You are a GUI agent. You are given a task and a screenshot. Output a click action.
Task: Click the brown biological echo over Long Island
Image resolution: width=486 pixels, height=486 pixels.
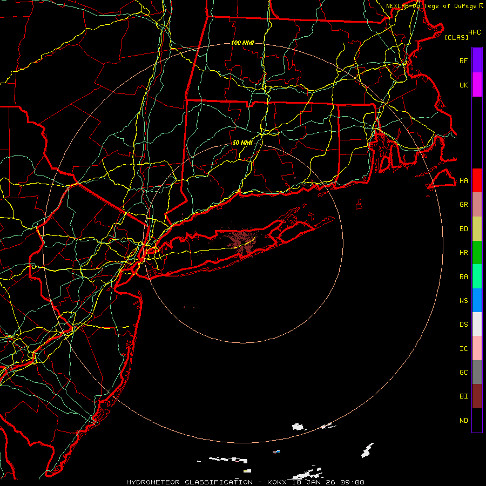pos(241,242)
